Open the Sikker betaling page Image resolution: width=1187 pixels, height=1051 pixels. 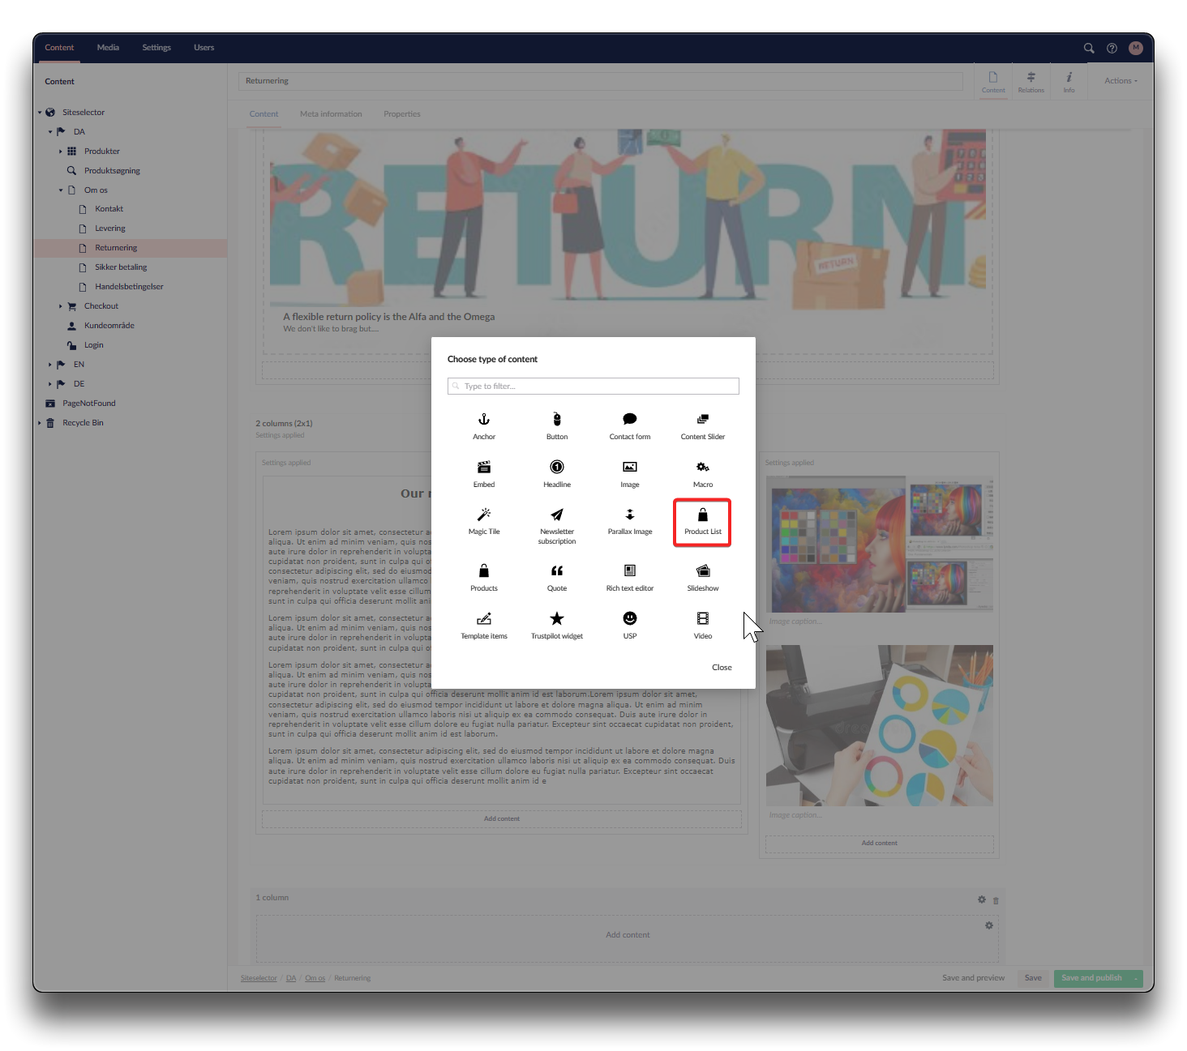[121, 267]
